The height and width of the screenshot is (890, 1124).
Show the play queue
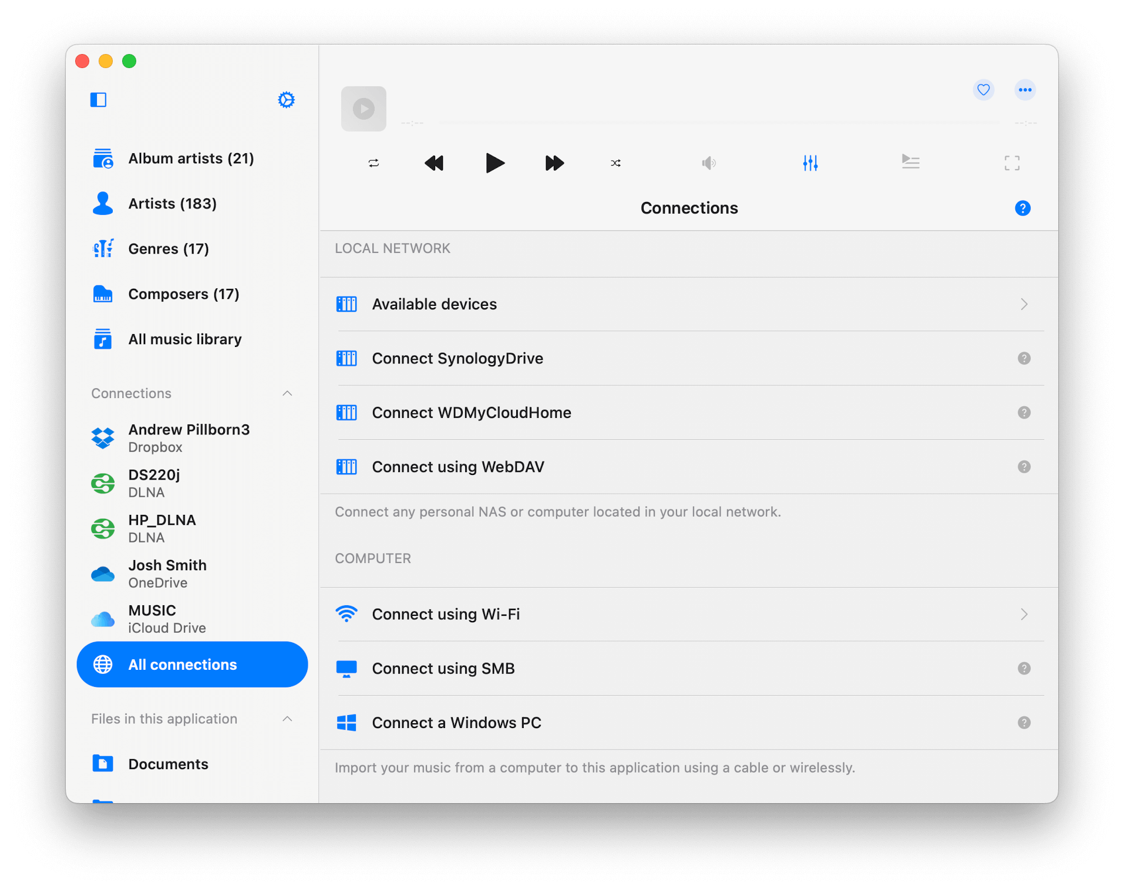910,163
